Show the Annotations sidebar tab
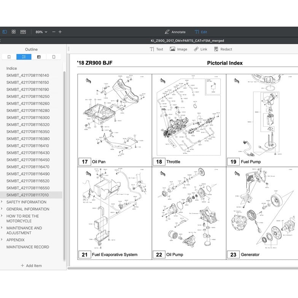Viewport: 298px width, 298px height. (39, 57)
